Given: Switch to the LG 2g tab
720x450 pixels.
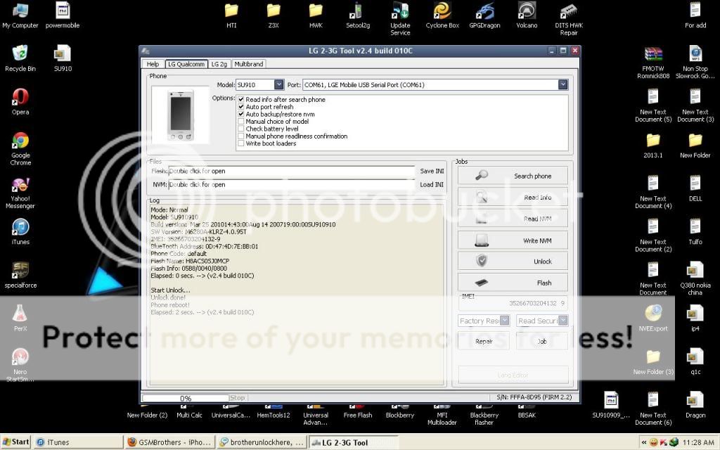Looking at the screenshot, I should (219, 64).
